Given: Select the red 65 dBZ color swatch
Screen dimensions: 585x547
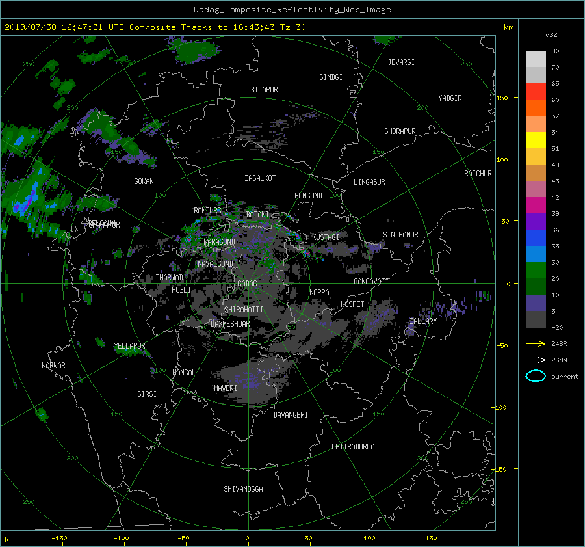Looking at the screenshot, I should coord(536,91).
